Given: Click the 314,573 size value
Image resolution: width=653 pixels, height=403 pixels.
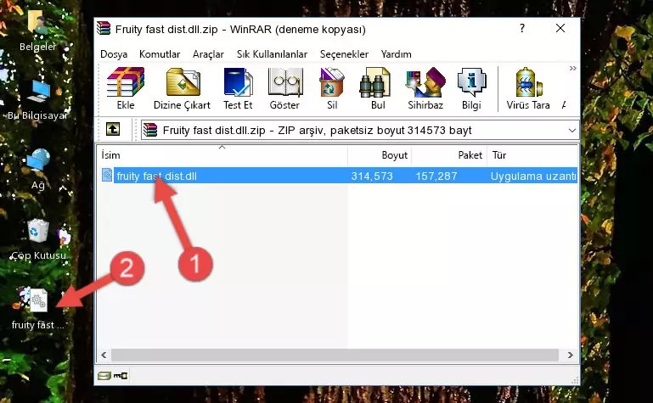Looking at the screenshot, I should (x=372, y=176).
